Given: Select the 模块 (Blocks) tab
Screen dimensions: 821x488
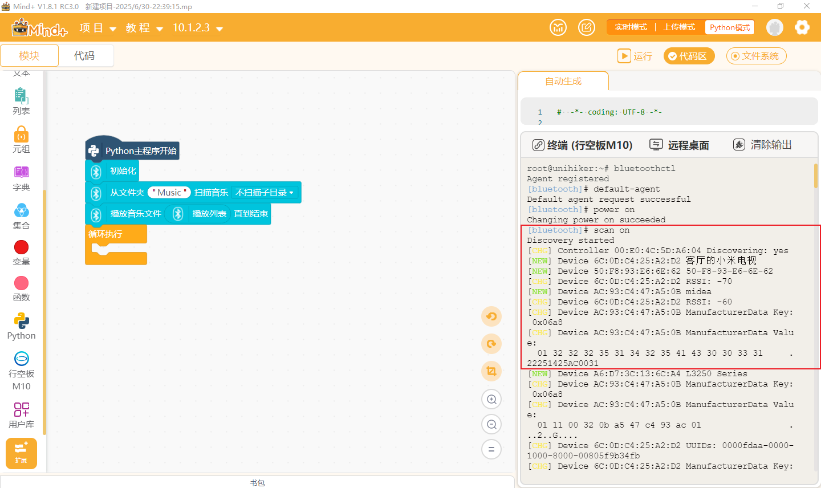Looking at the screenshot, I should pyautogui.click(x=29, y=56).
